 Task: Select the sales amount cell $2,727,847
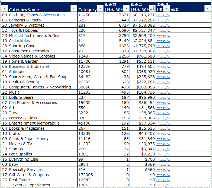click(x=143, y=30)
